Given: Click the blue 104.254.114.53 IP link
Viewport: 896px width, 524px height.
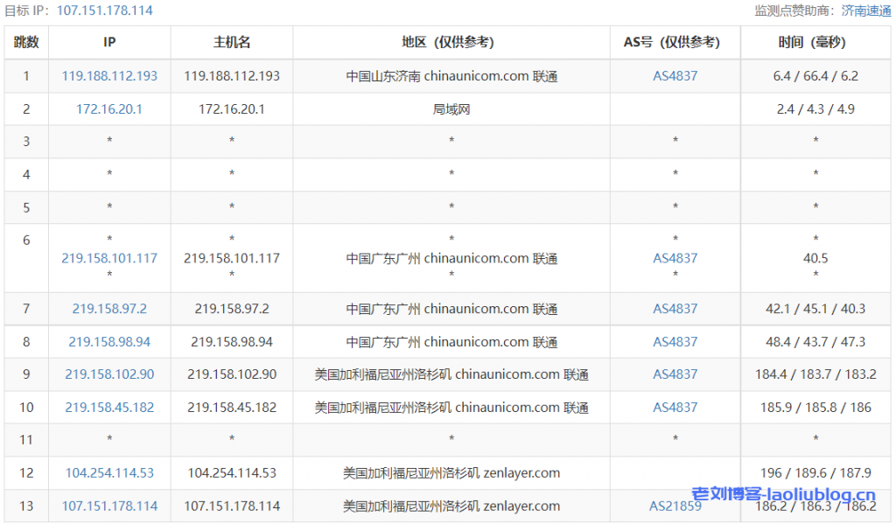Looking at the screenshot, I should [109, 473].
